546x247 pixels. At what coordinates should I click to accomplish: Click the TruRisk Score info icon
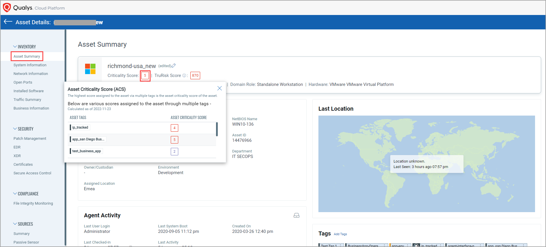184,76
